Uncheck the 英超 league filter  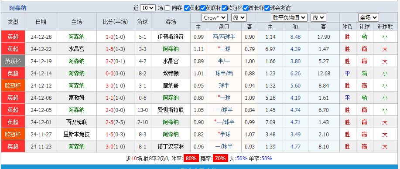click(187, 8)
